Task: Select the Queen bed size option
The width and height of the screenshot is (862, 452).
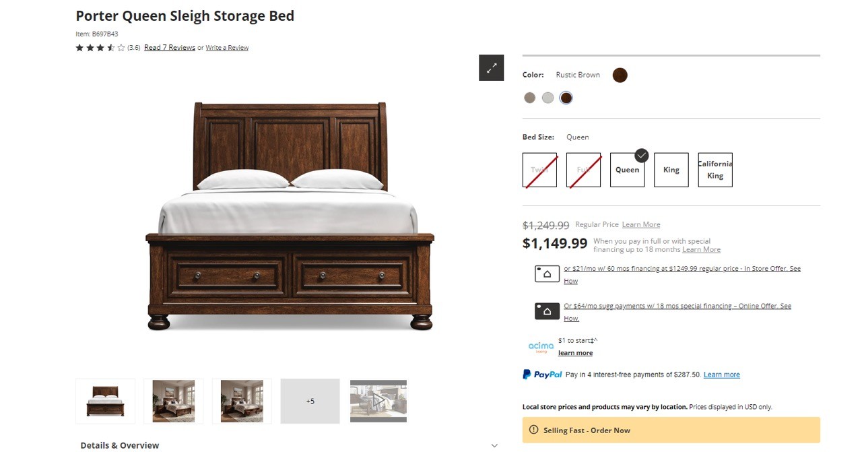Action: coord(628,170)
